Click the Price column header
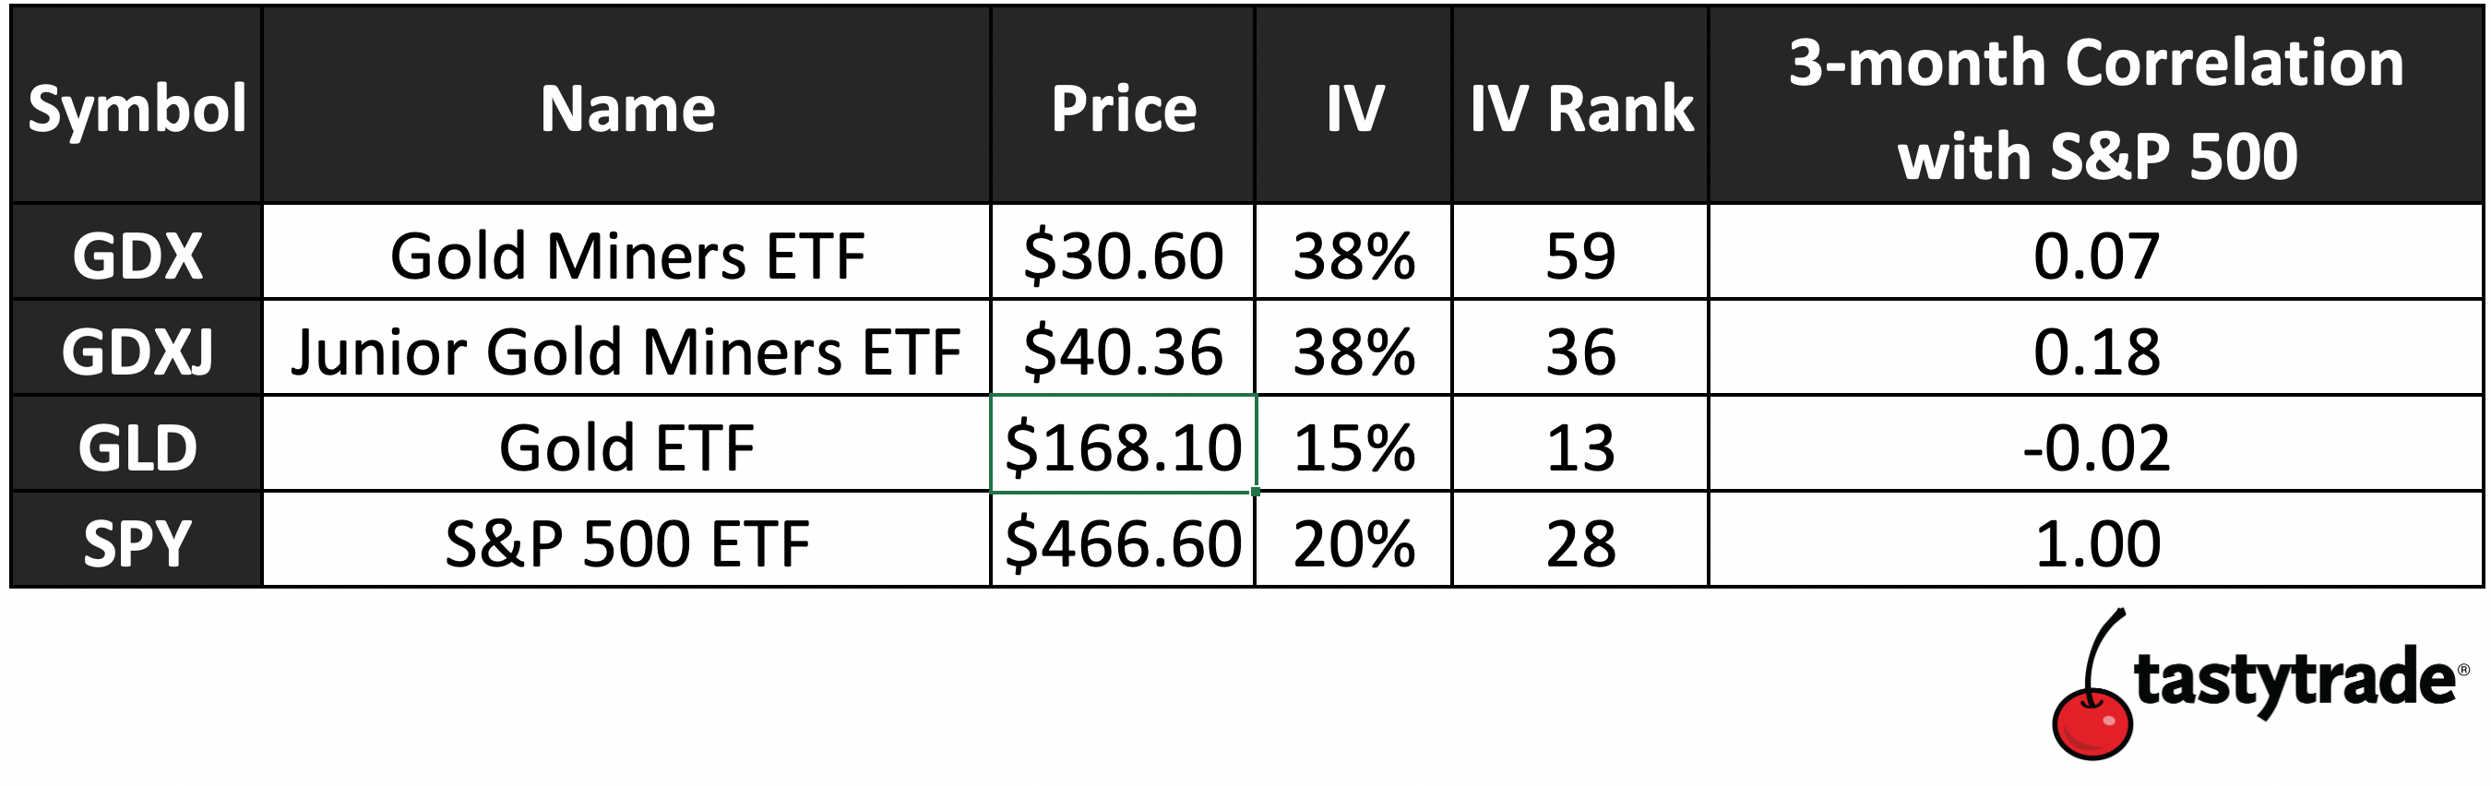The width and height of the screenshot is (2491, 786). [x=1123, y=104]
